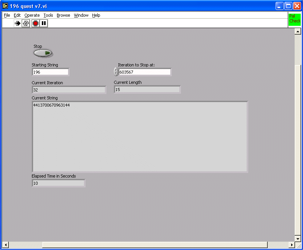Maximize the 196 quest v7.vi window
Image resolution: width=303 pixels, height=250 pixels.
288,6
